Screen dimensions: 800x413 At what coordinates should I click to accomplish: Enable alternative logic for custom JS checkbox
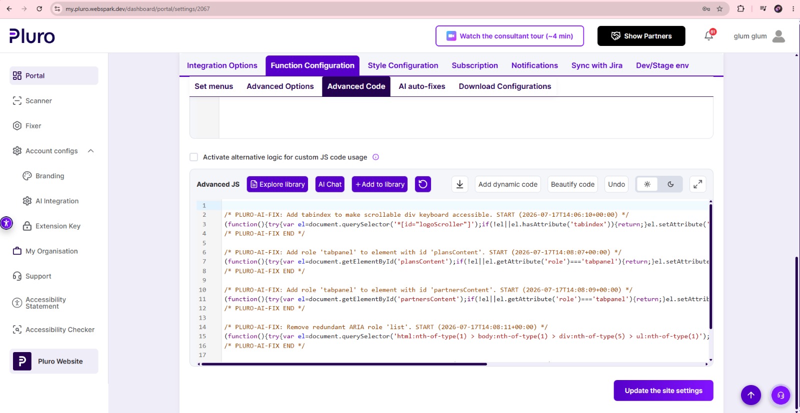click(194, 157)
